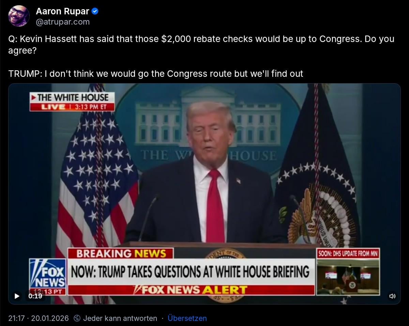This screenshot has height=326, width=409.
Task: Open Aaron Rupar's profile avatar
Action: (19, 16)
